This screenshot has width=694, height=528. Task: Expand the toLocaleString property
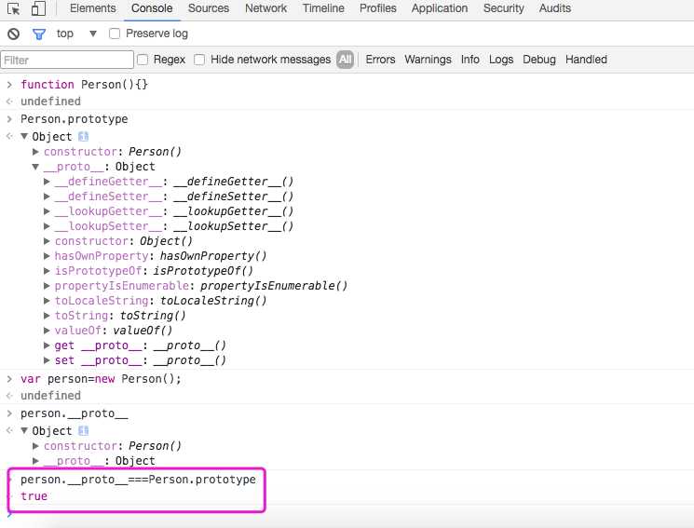pos(47,301)
